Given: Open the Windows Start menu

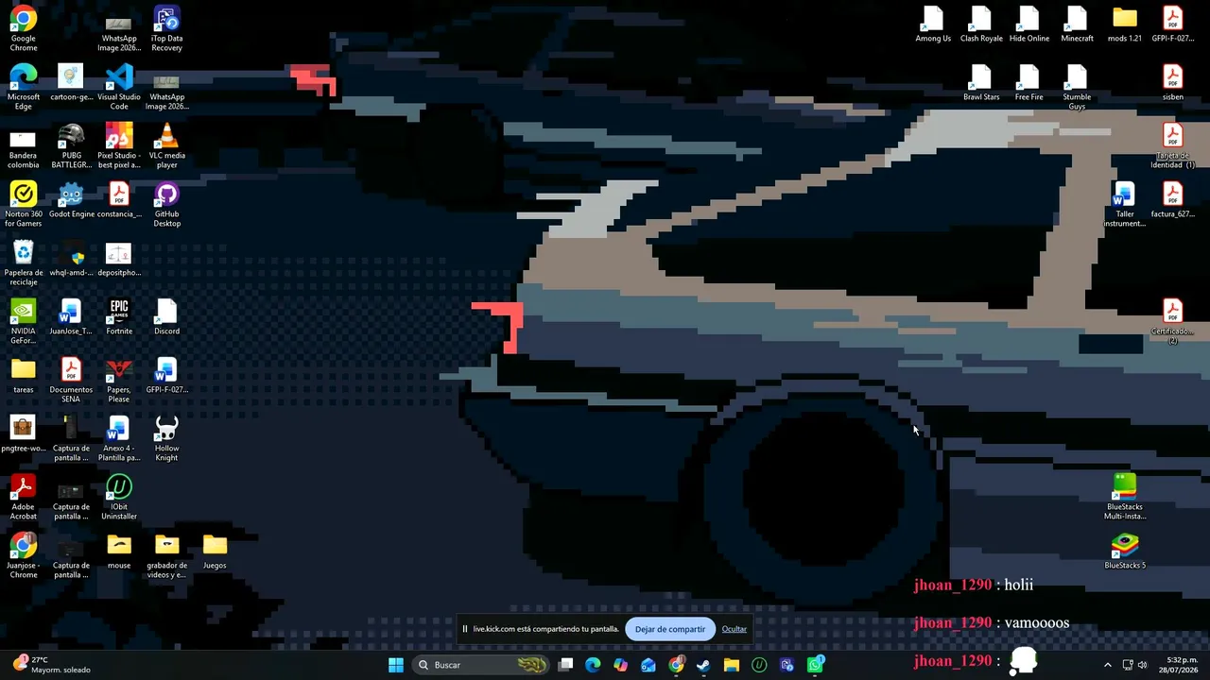Looking at the screenshot, I should pos(396,665).
